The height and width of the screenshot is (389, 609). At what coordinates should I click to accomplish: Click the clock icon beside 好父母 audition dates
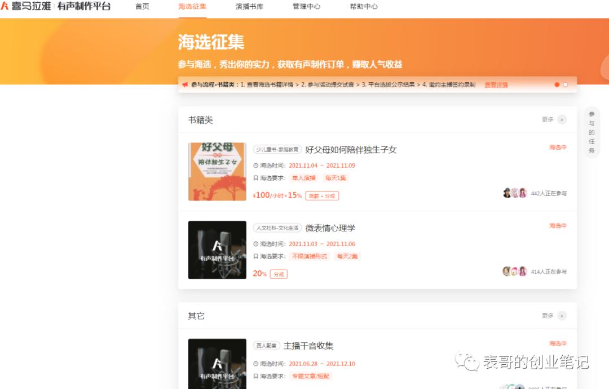(255, 166)
